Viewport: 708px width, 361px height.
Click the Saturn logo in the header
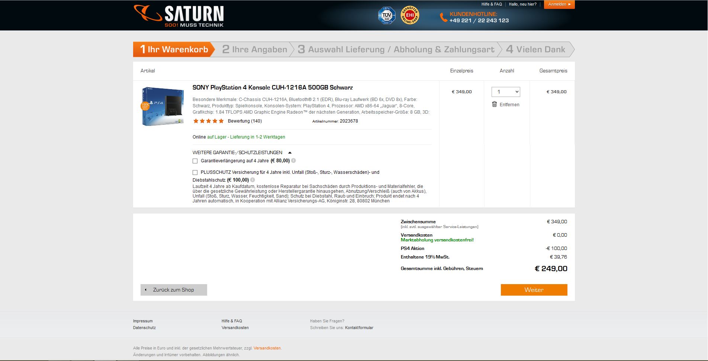[x=179, y=16]
